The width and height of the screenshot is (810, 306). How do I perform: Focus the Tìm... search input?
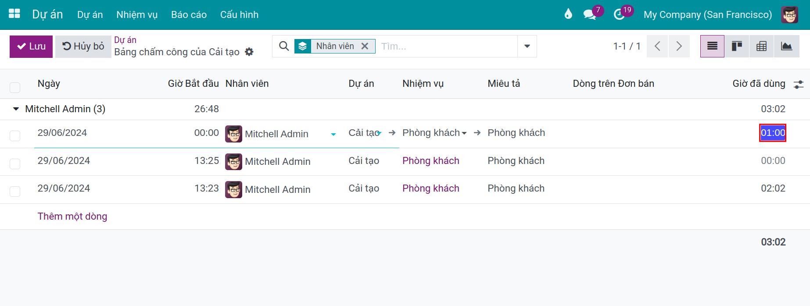point(447,46)
